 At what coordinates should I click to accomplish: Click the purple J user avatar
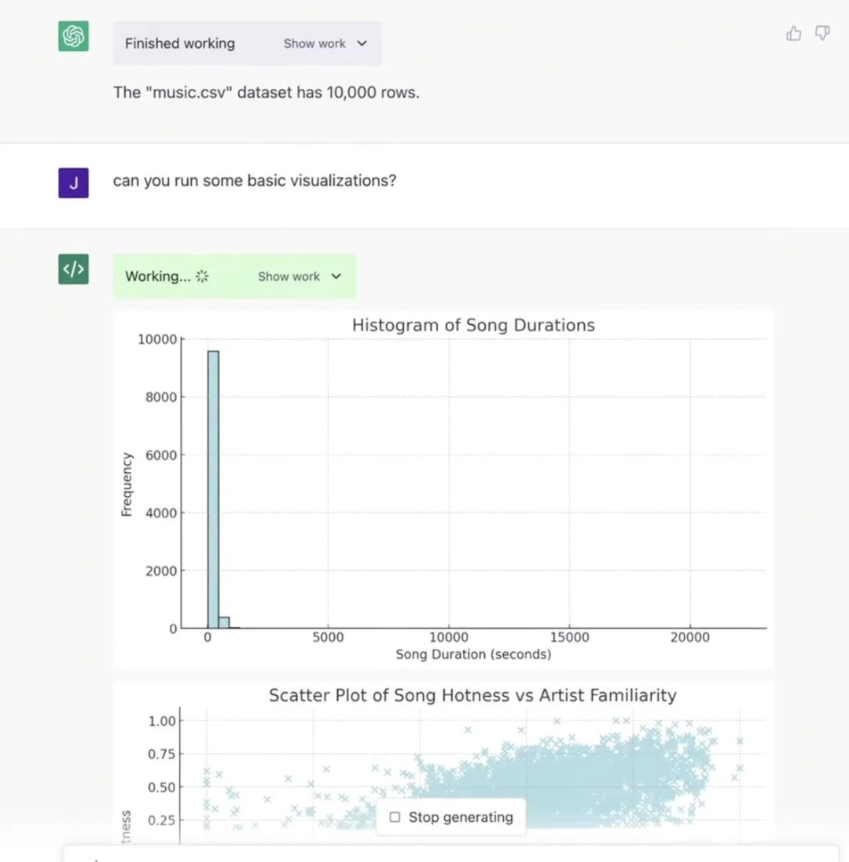74,183
